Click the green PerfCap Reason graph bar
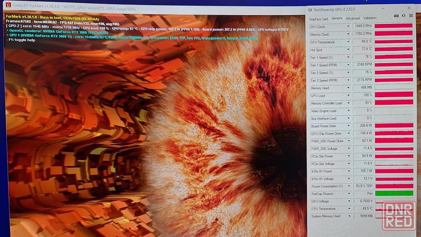 pyautogui.click(x=394, y=193)
